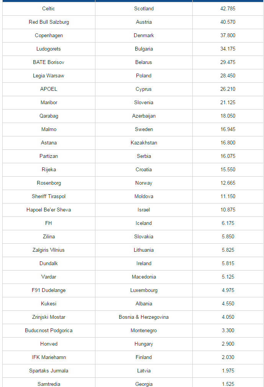Select the Malmo team cell

coord(49,129)
